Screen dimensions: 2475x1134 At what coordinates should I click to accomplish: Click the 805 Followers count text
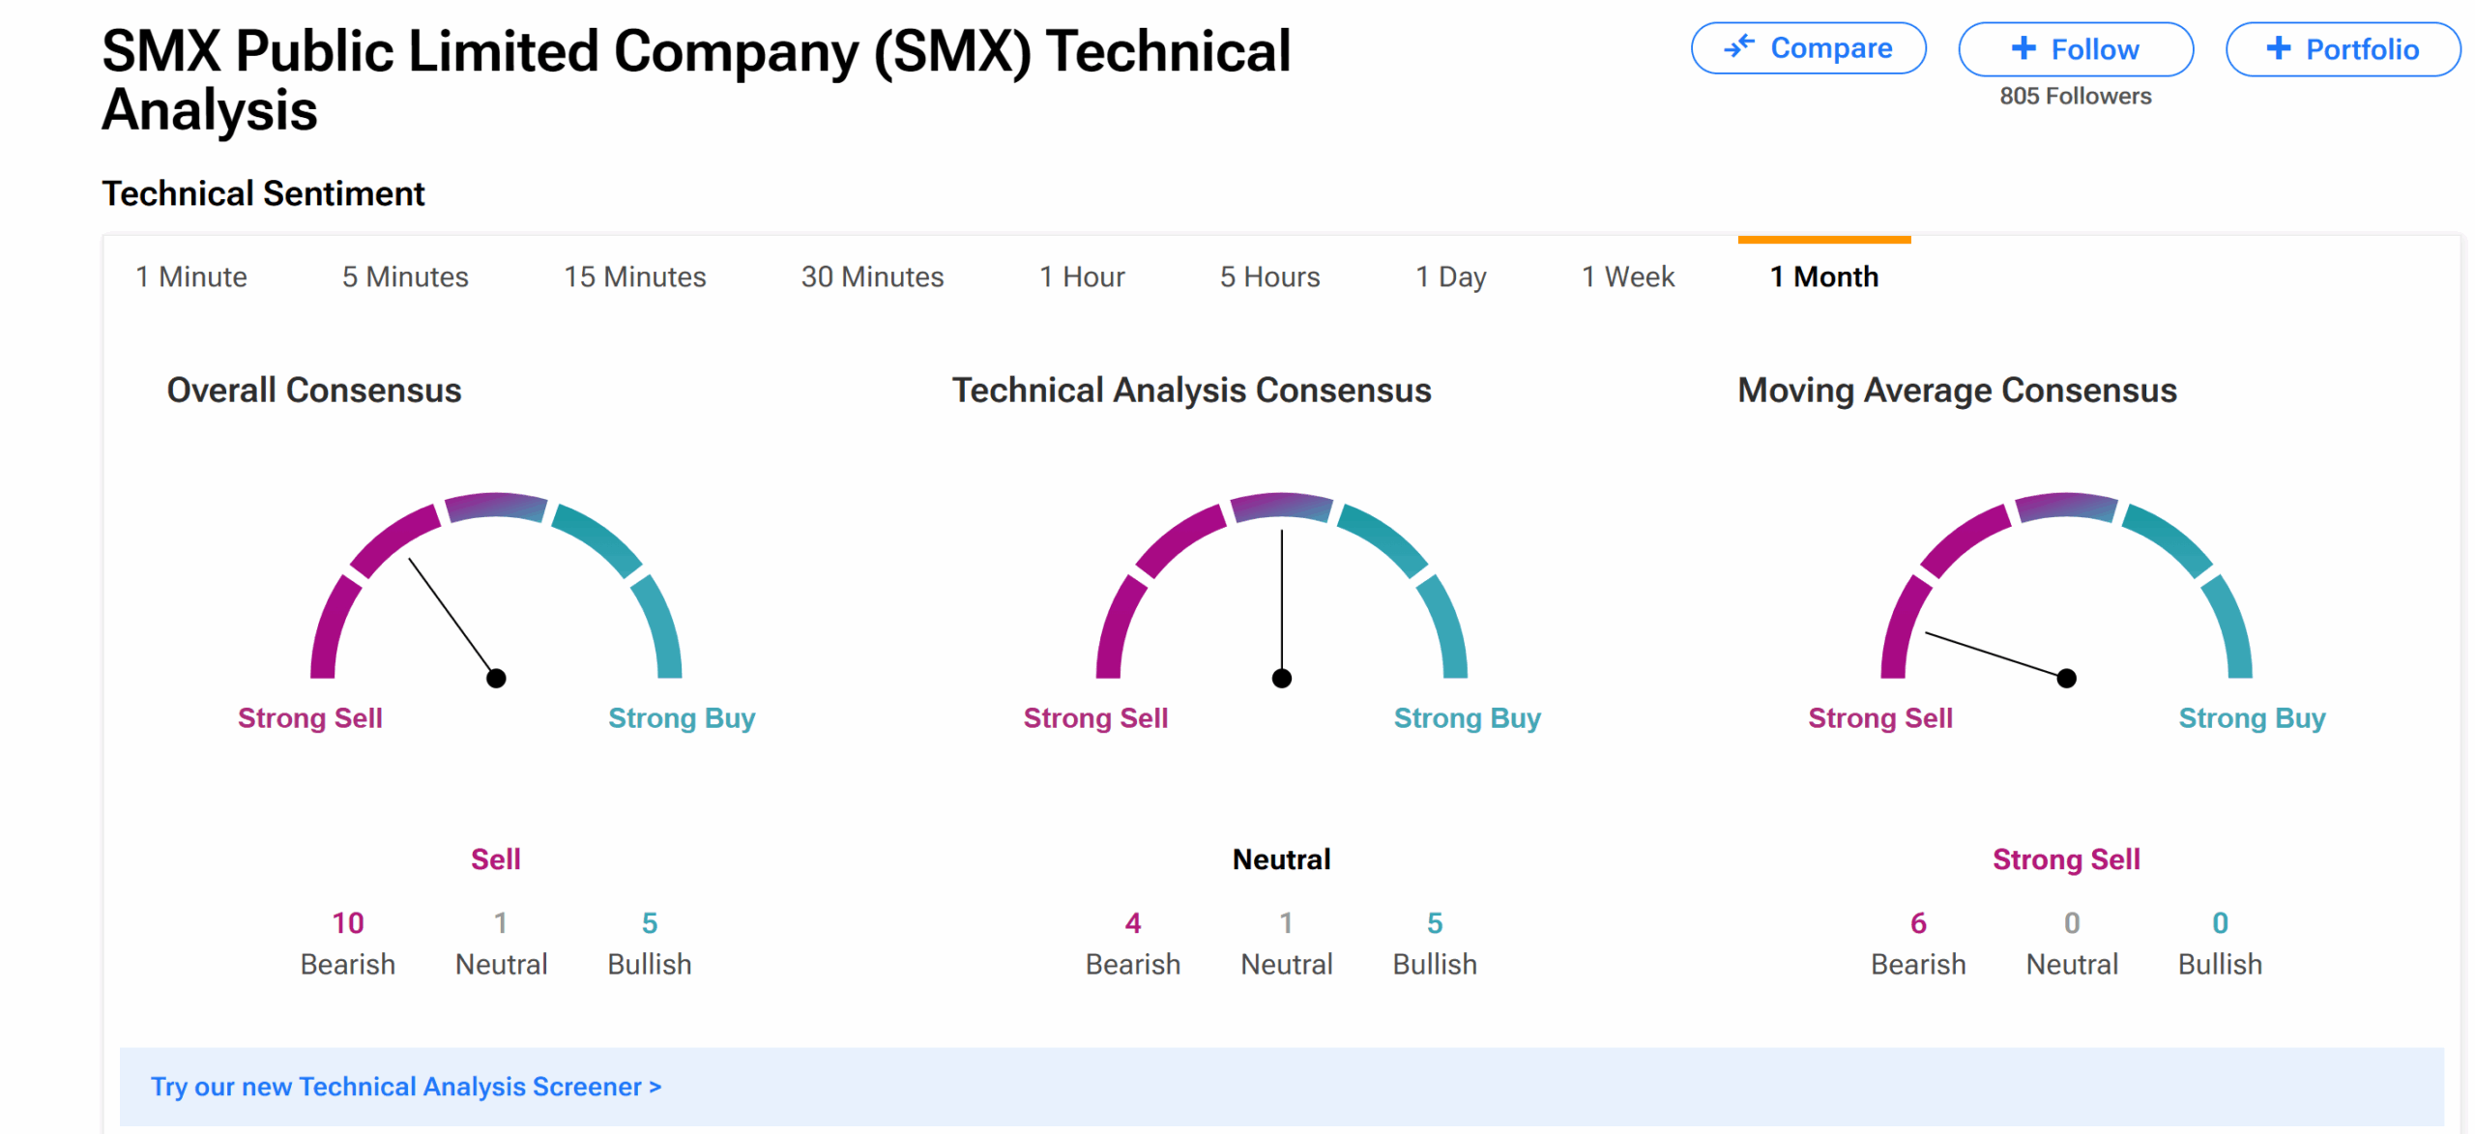[2076, 96]
